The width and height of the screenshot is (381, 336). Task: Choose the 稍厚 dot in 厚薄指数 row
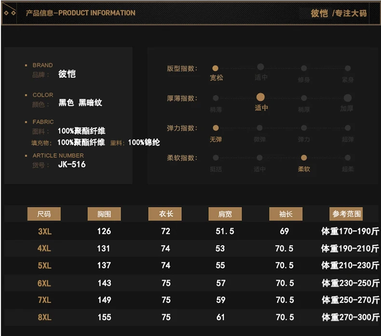(304, 98)
